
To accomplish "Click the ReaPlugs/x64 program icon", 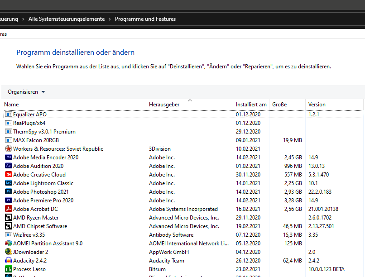I will (9, 123).
